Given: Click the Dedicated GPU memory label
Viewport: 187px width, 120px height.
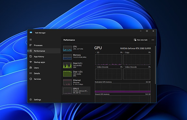Looking at the screenshot, I should pos(103,82).
